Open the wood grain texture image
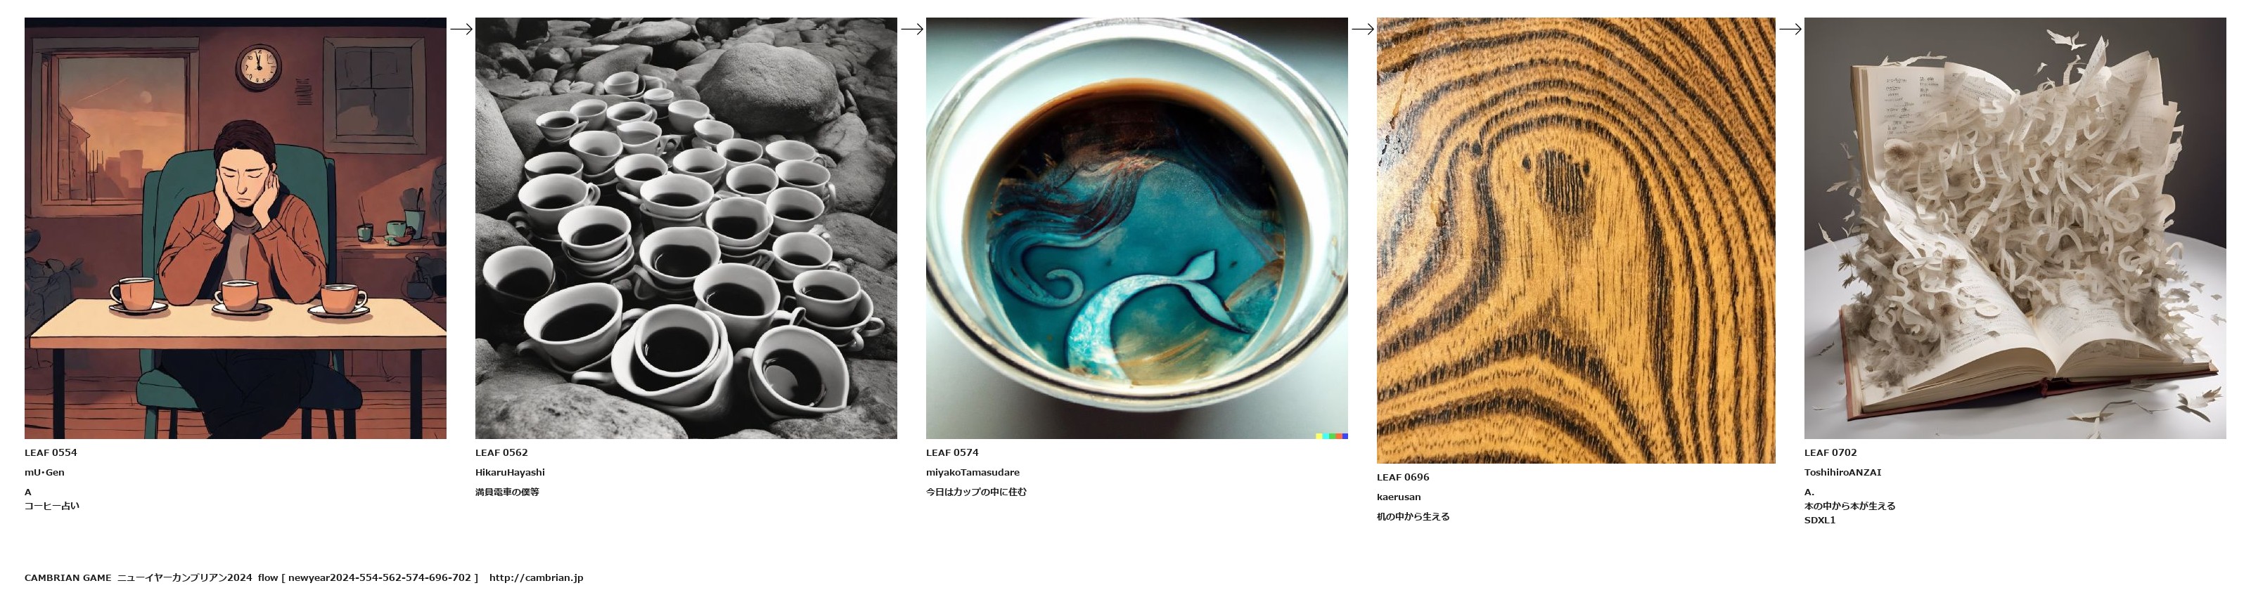Viewport: 2251px width, 595px height. pyautogui.click(x=1575, y=240)
